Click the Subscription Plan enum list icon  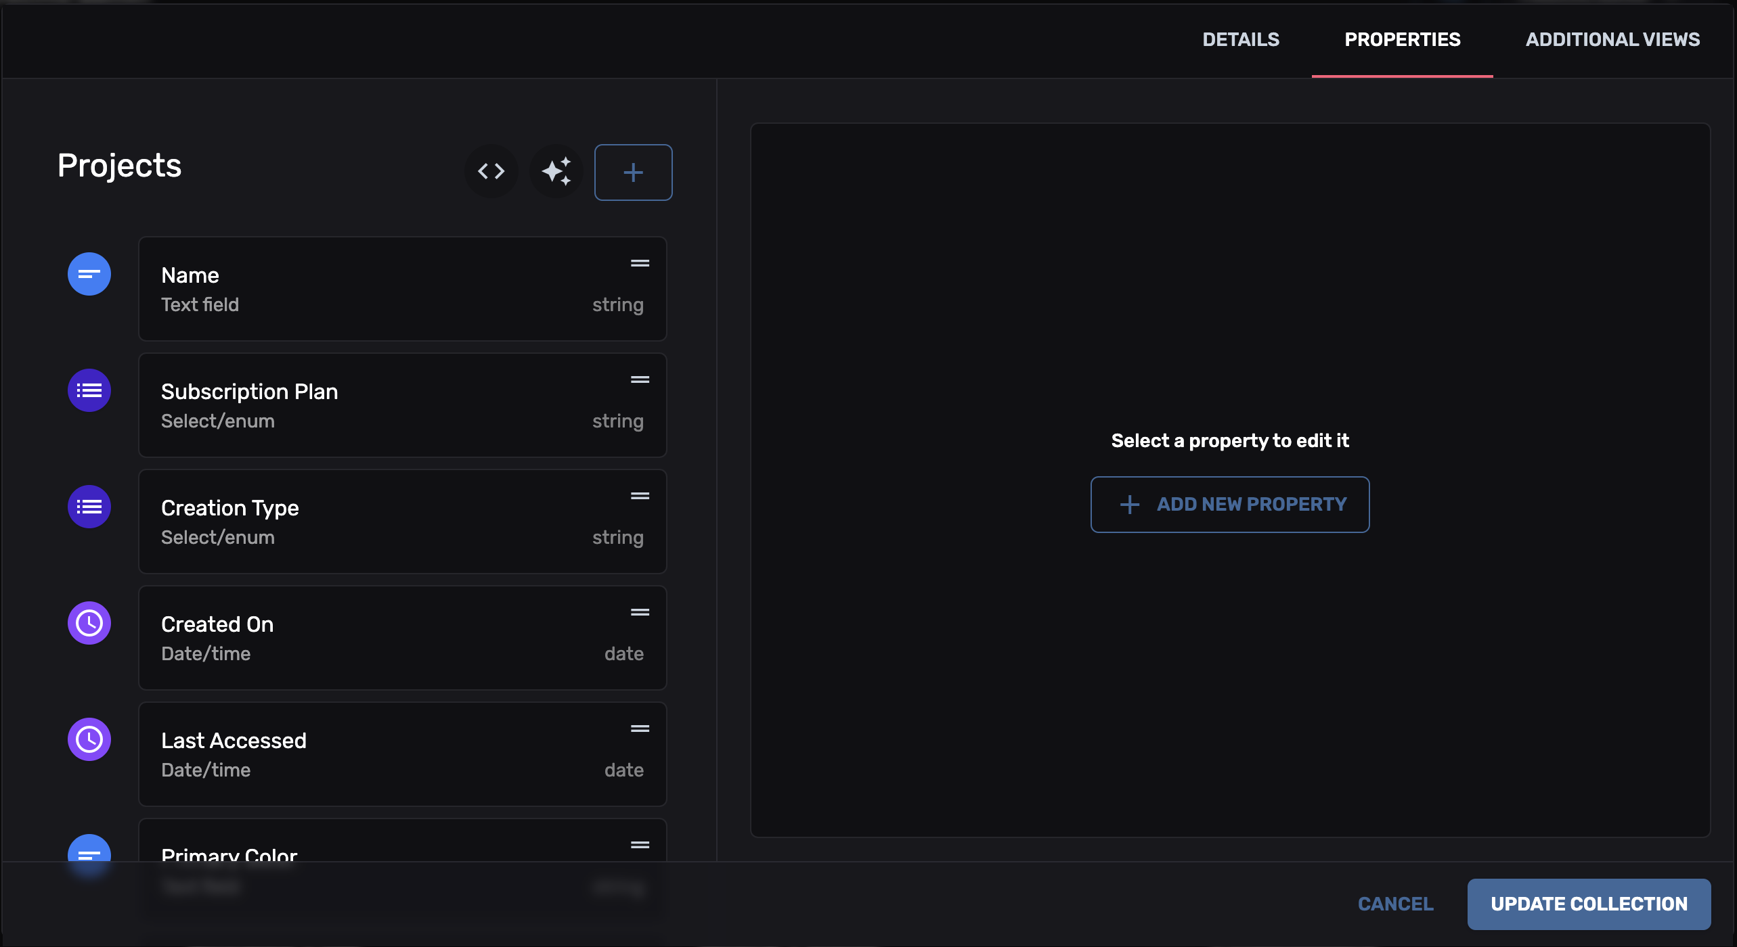click(x=89, y=390)
